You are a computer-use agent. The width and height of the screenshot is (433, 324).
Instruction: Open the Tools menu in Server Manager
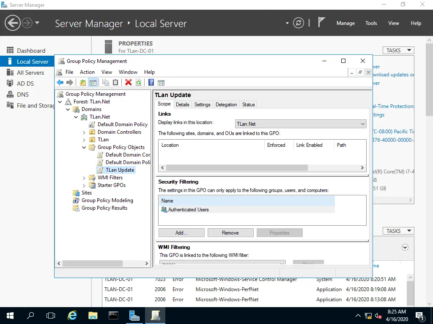point(371,23)
